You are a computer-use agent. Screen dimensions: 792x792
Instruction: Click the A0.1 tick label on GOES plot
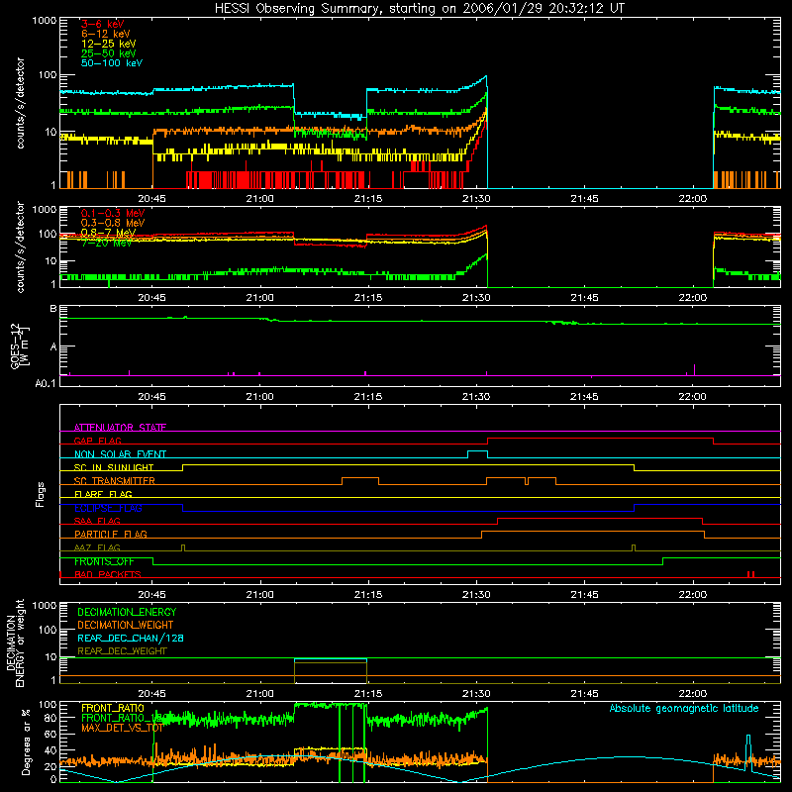(46, 383)
